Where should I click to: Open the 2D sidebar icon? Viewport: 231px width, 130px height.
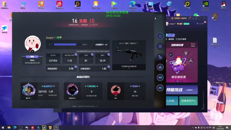(x=160, y=88)
